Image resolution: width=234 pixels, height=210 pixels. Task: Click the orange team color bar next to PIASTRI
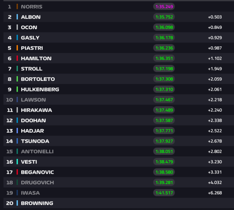click(17, 48)
